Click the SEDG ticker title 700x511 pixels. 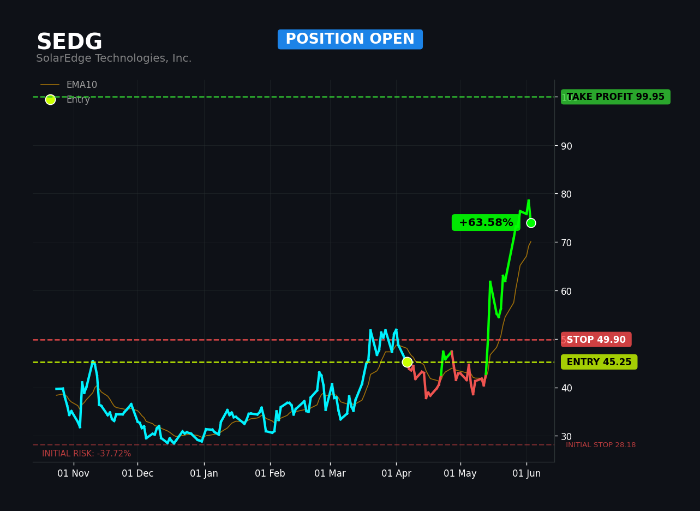tap(69, 43)
